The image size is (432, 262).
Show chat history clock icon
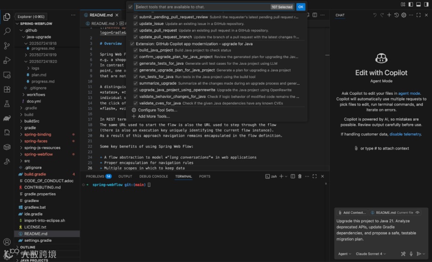click(396, 15)
